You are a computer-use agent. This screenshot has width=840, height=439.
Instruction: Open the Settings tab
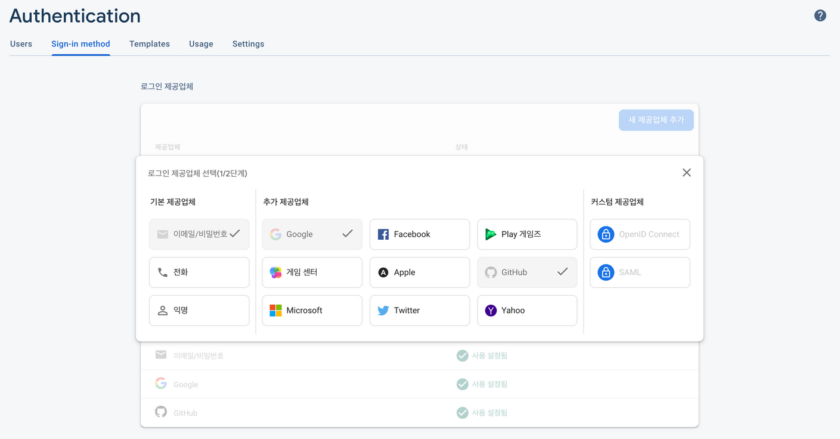click(248, 44)
